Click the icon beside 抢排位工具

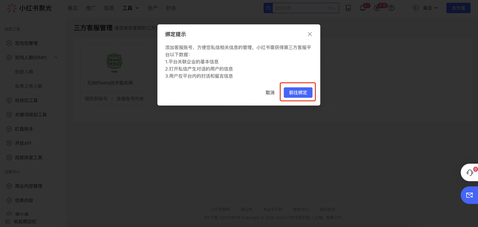(x=9, y=100)
